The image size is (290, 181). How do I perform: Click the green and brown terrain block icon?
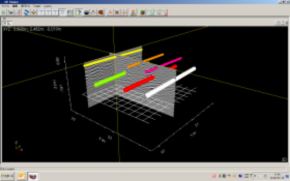point(143,13)
